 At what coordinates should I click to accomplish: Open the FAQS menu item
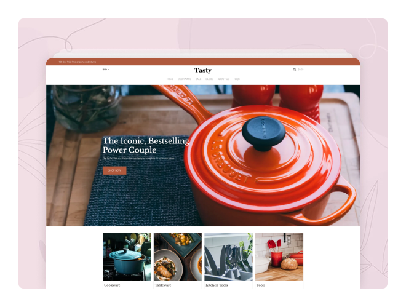point(237,79)
